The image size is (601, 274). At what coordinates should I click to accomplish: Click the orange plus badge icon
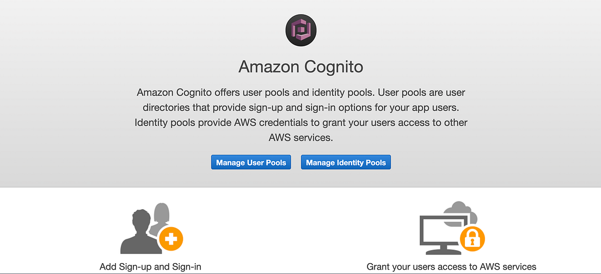[x=170, y=240]
